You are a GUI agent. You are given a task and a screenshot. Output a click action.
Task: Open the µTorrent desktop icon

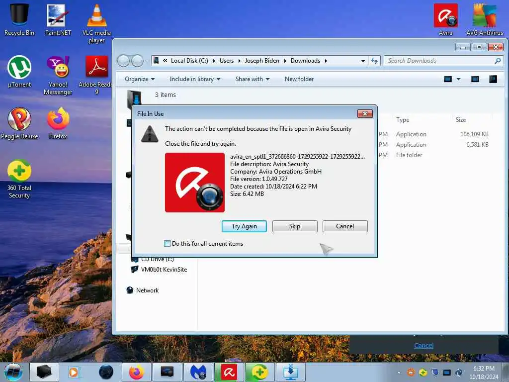[x=19, y=72]
